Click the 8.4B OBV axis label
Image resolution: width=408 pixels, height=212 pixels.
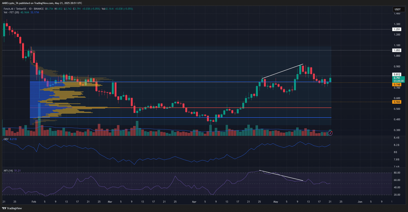point(397,138)
